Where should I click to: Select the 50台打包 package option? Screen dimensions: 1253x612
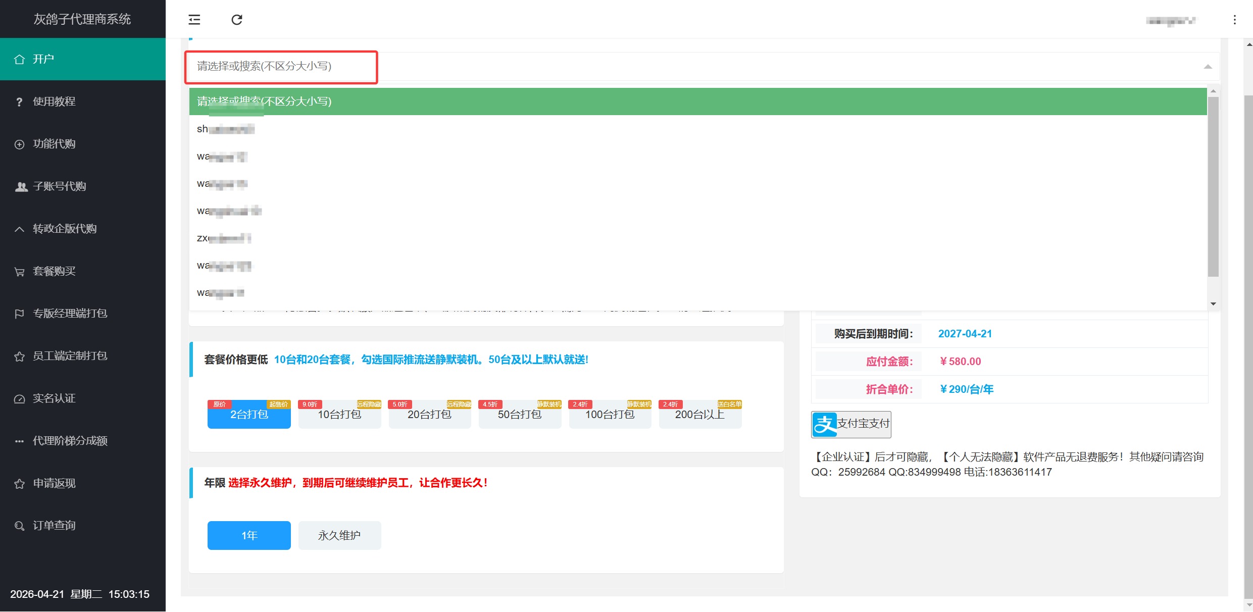[520, 415]
